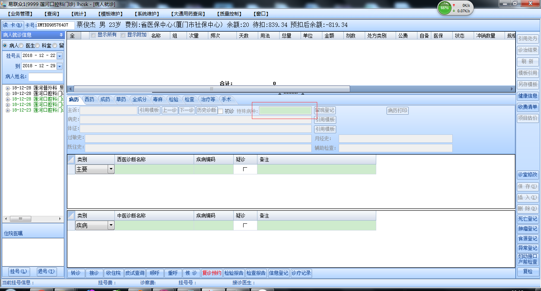Image resolution: width=541 pixels, height=291 pixels.
Task: Focus the 卡号 input field
Action: point(55,25)
